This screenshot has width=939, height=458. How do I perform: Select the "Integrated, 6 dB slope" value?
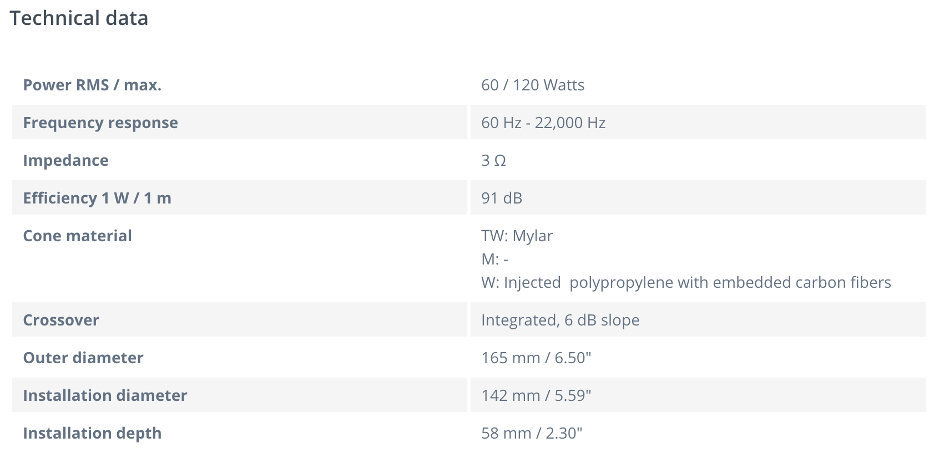[x=560, y=320]
